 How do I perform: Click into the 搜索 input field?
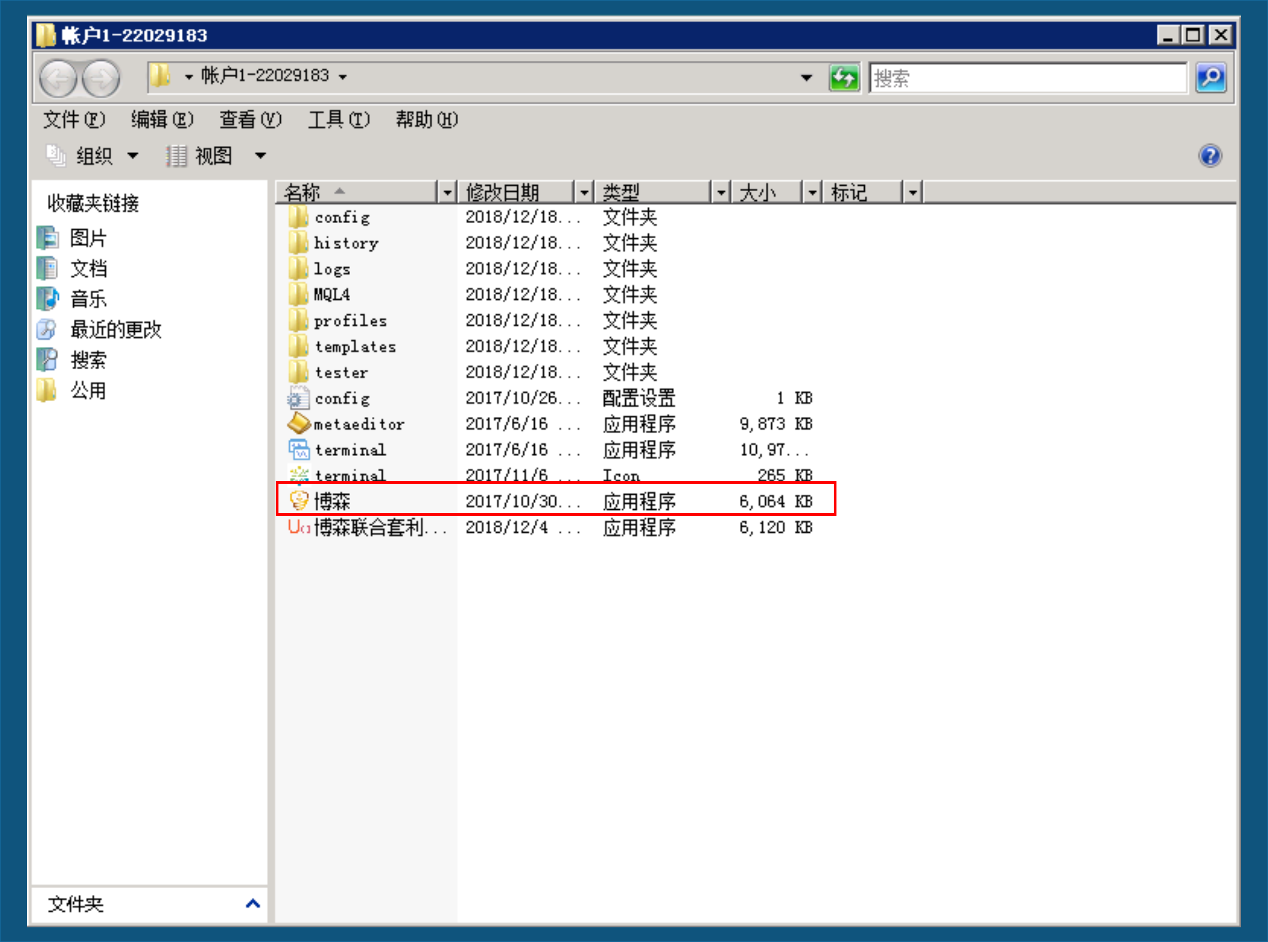[1028, 78]
